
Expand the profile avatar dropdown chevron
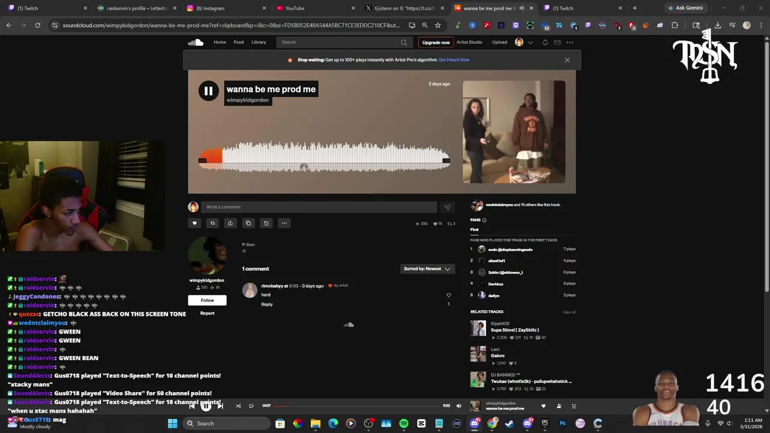pyautogui.click(x=530, y=43)
